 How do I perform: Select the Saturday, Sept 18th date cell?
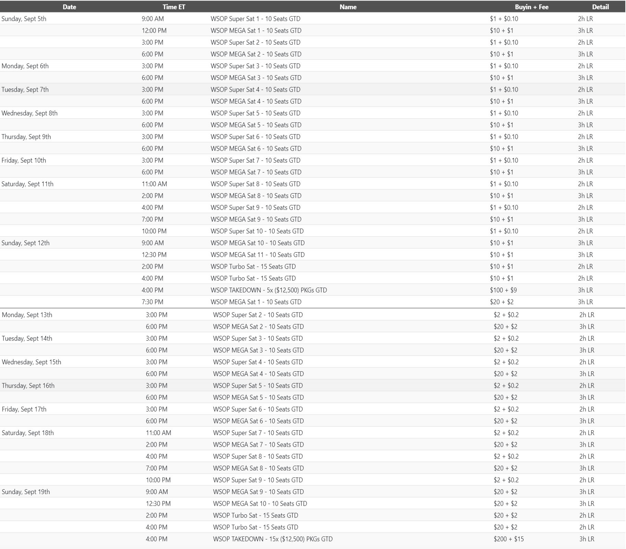coord(28,433)
